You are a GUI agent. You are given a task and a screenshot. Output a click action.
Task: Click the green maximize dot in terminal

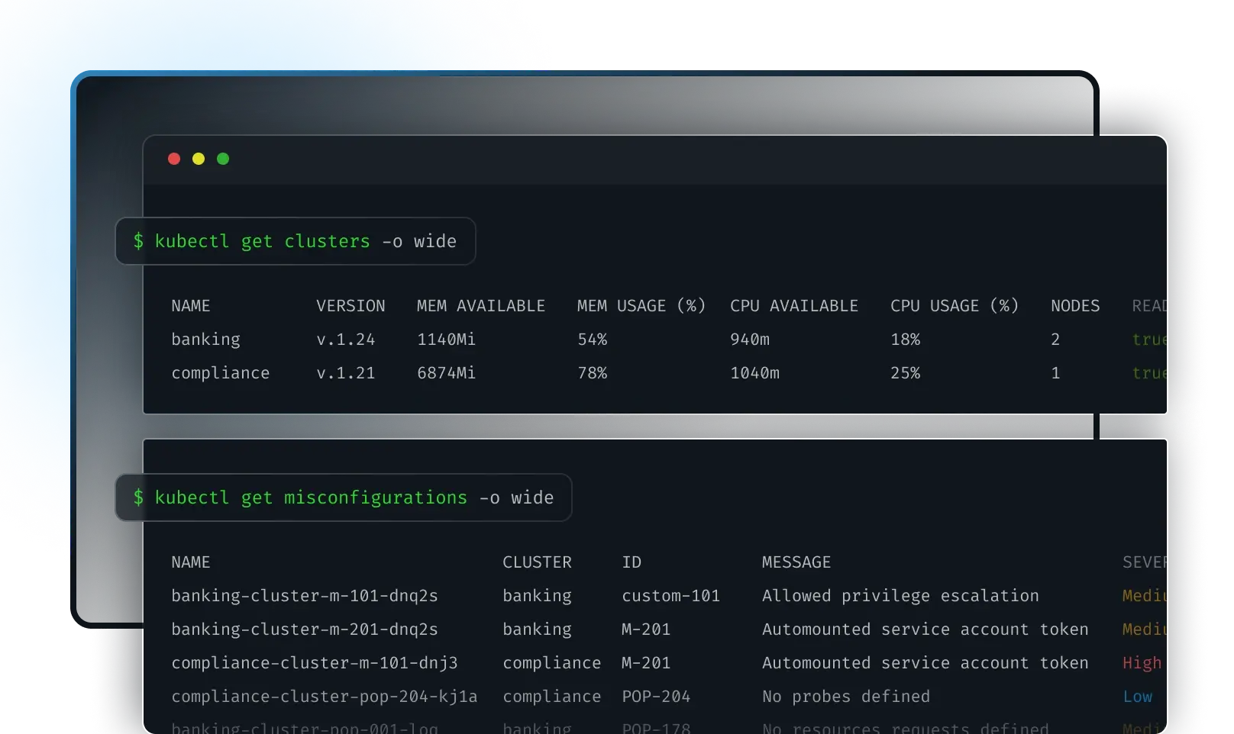click(223, 159)
